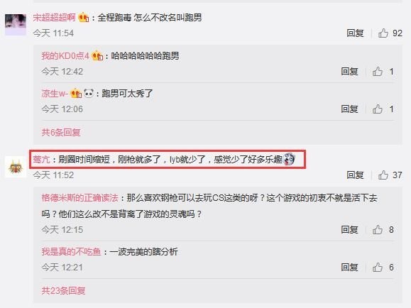Click the member crown badge beside 宋超超超啊
Screen dimensions: 411x308
coord(84,18)
